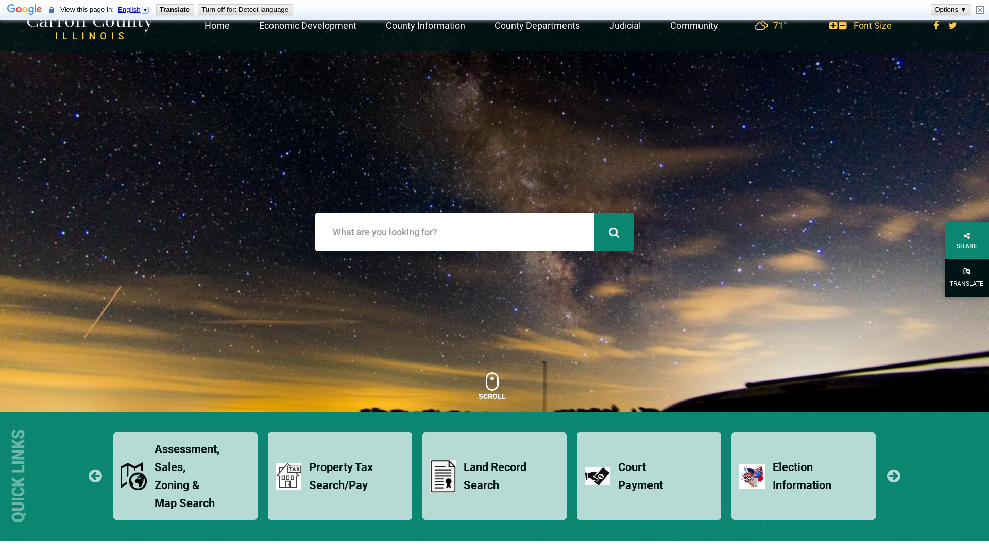Click the Google logo in translate bar
Image resolution: width=989 pixels, height=556 pixels.
(x=24, y=10)
